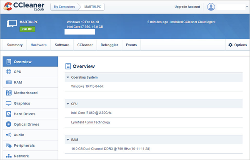The image size is (250, 160).
Task: Click '16.0 GB Dual-Channel DDR3' RAM row
Action: 153,149
